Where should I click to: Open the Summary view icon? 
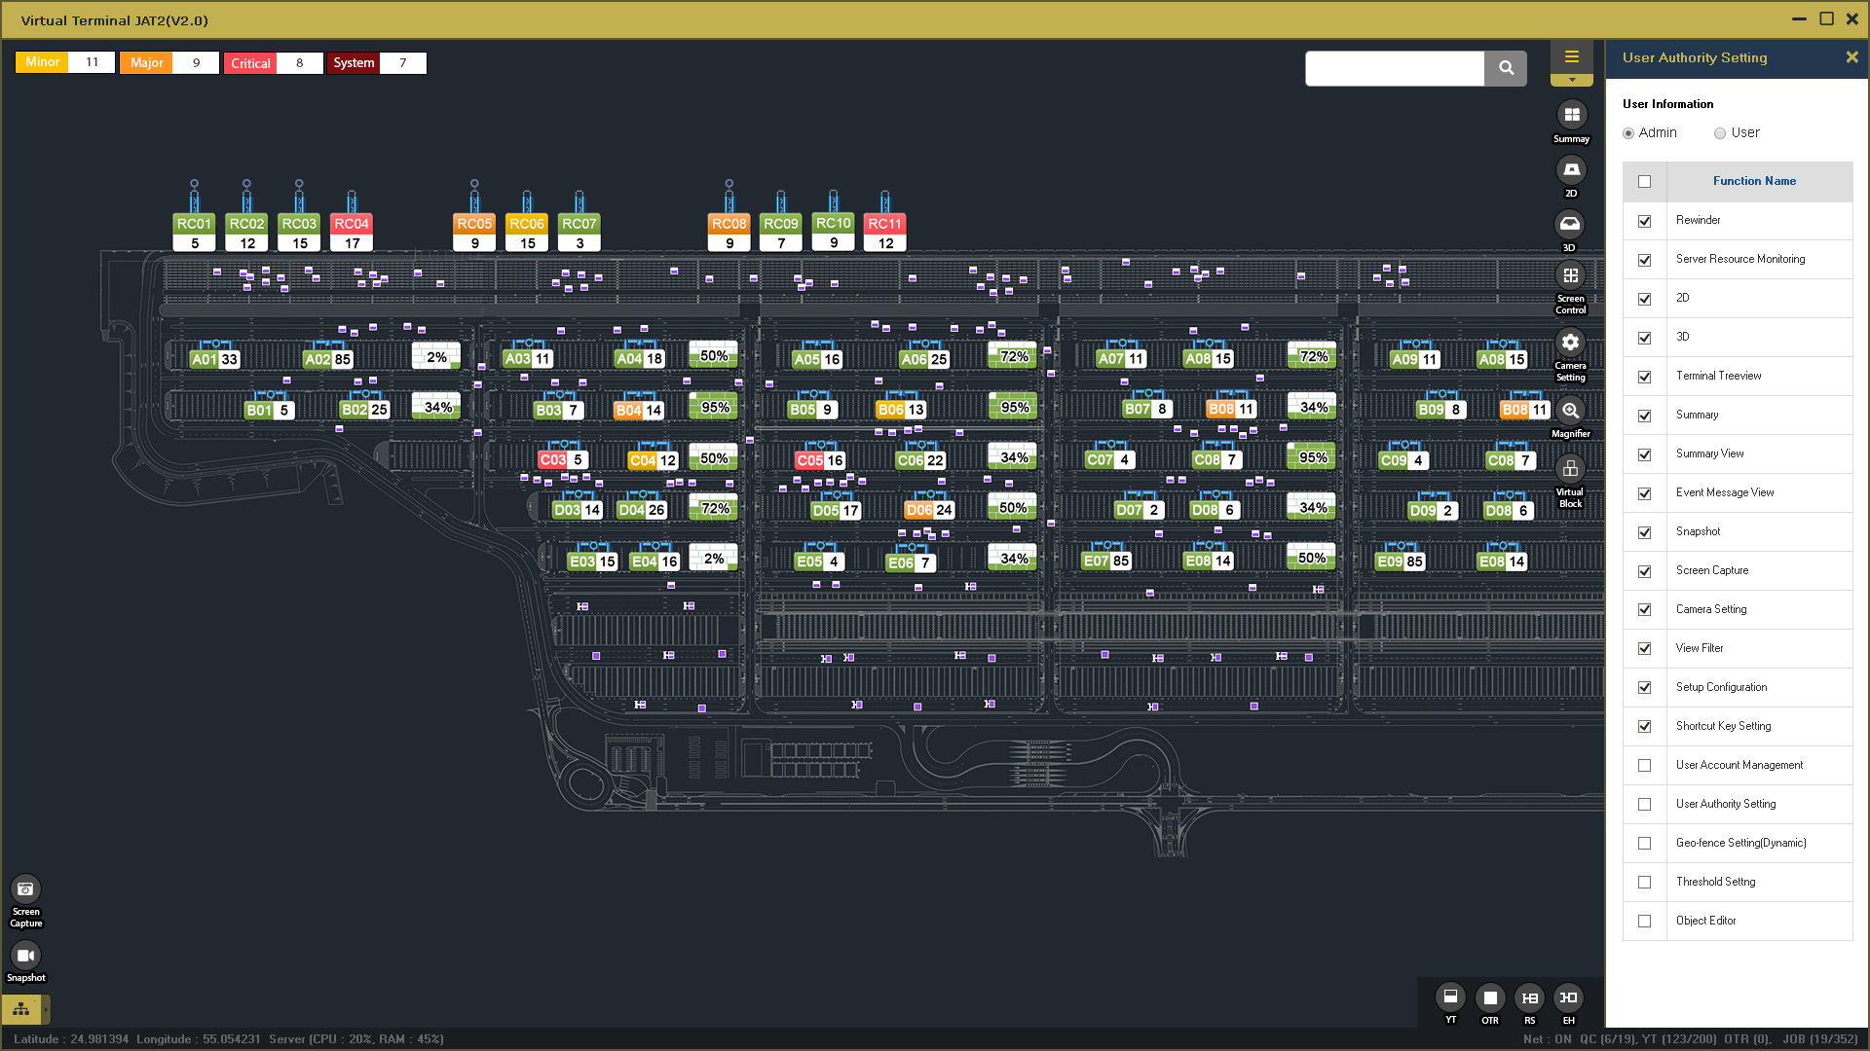(1571, 115)
